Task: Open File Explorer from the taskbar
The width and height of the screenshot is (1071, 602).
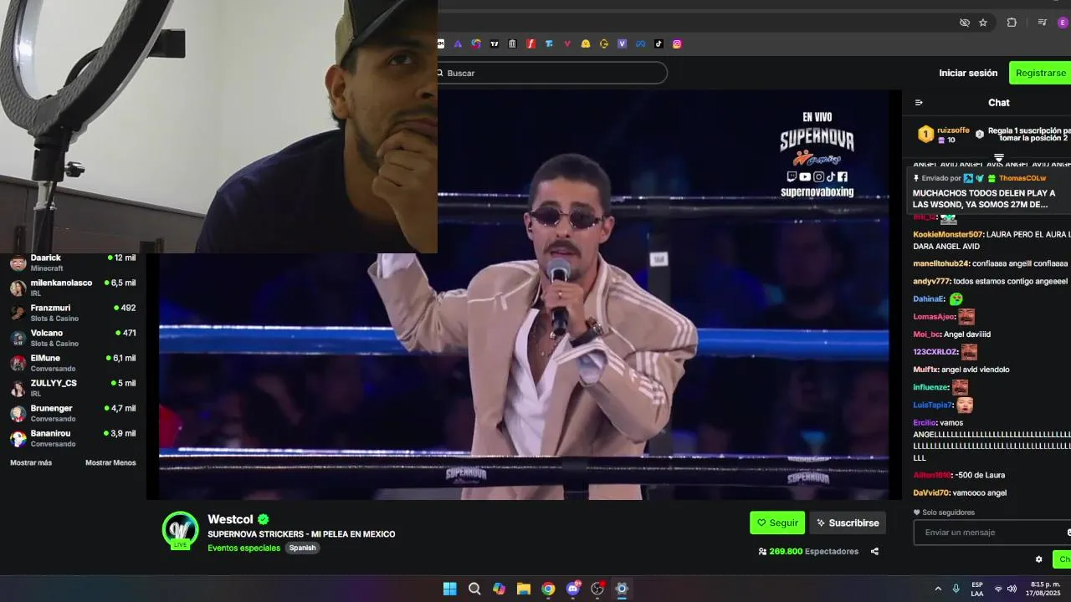Action: (x=524, y=589)
